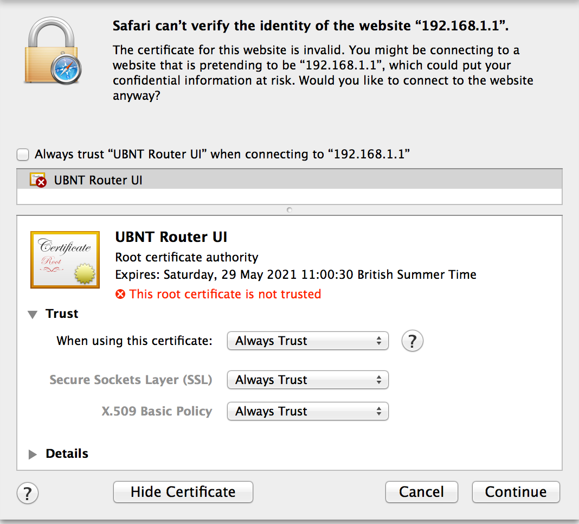Click the certificate expiry date line
This screenshot has height=524, width=579.
[x=295, y=274]
